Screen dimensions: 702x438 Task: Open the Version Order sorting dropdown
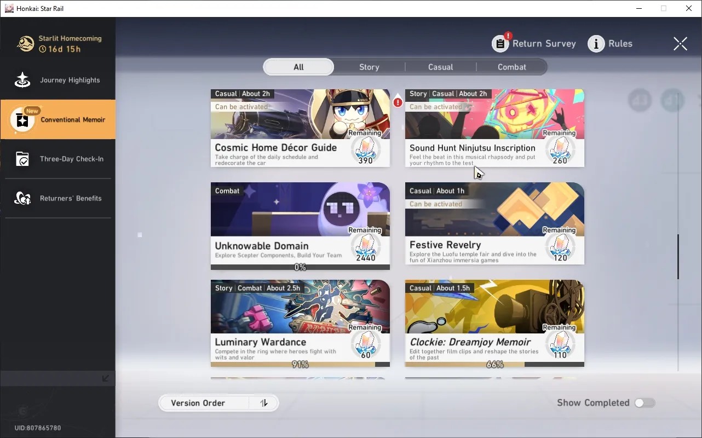(204, 403)
